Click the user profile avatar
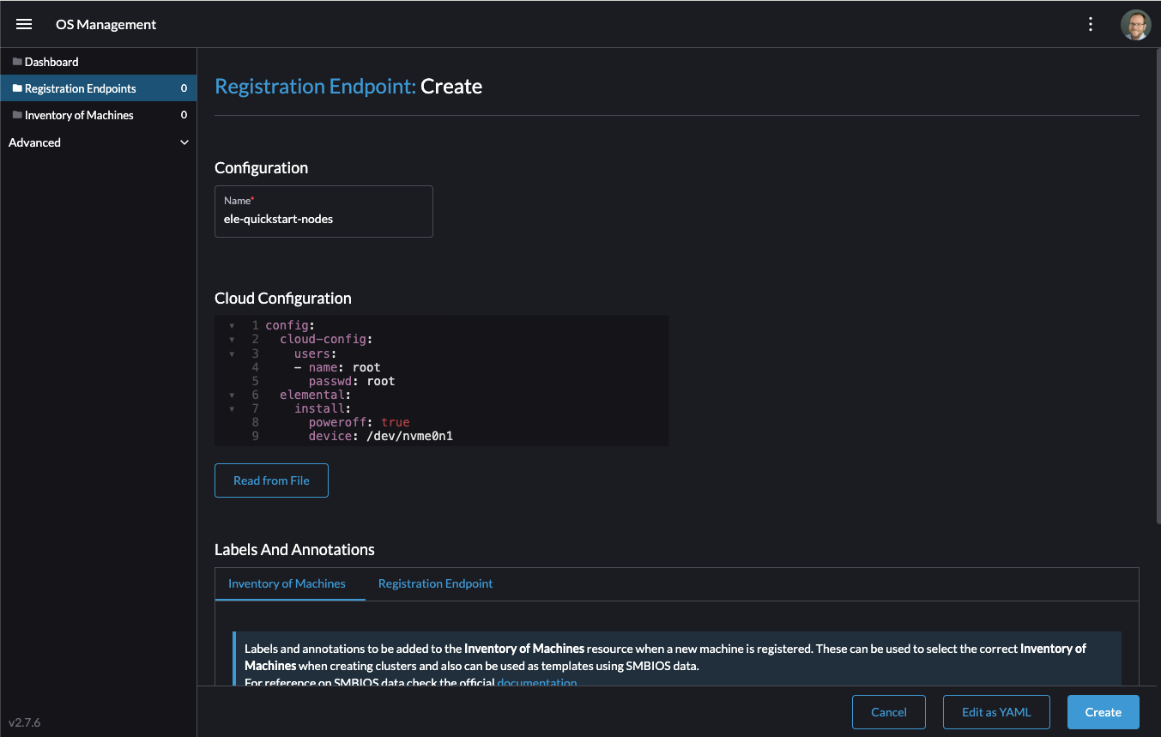This screenshot has height=737, width=1161. pyautogui.click(x=1135, y=24)
